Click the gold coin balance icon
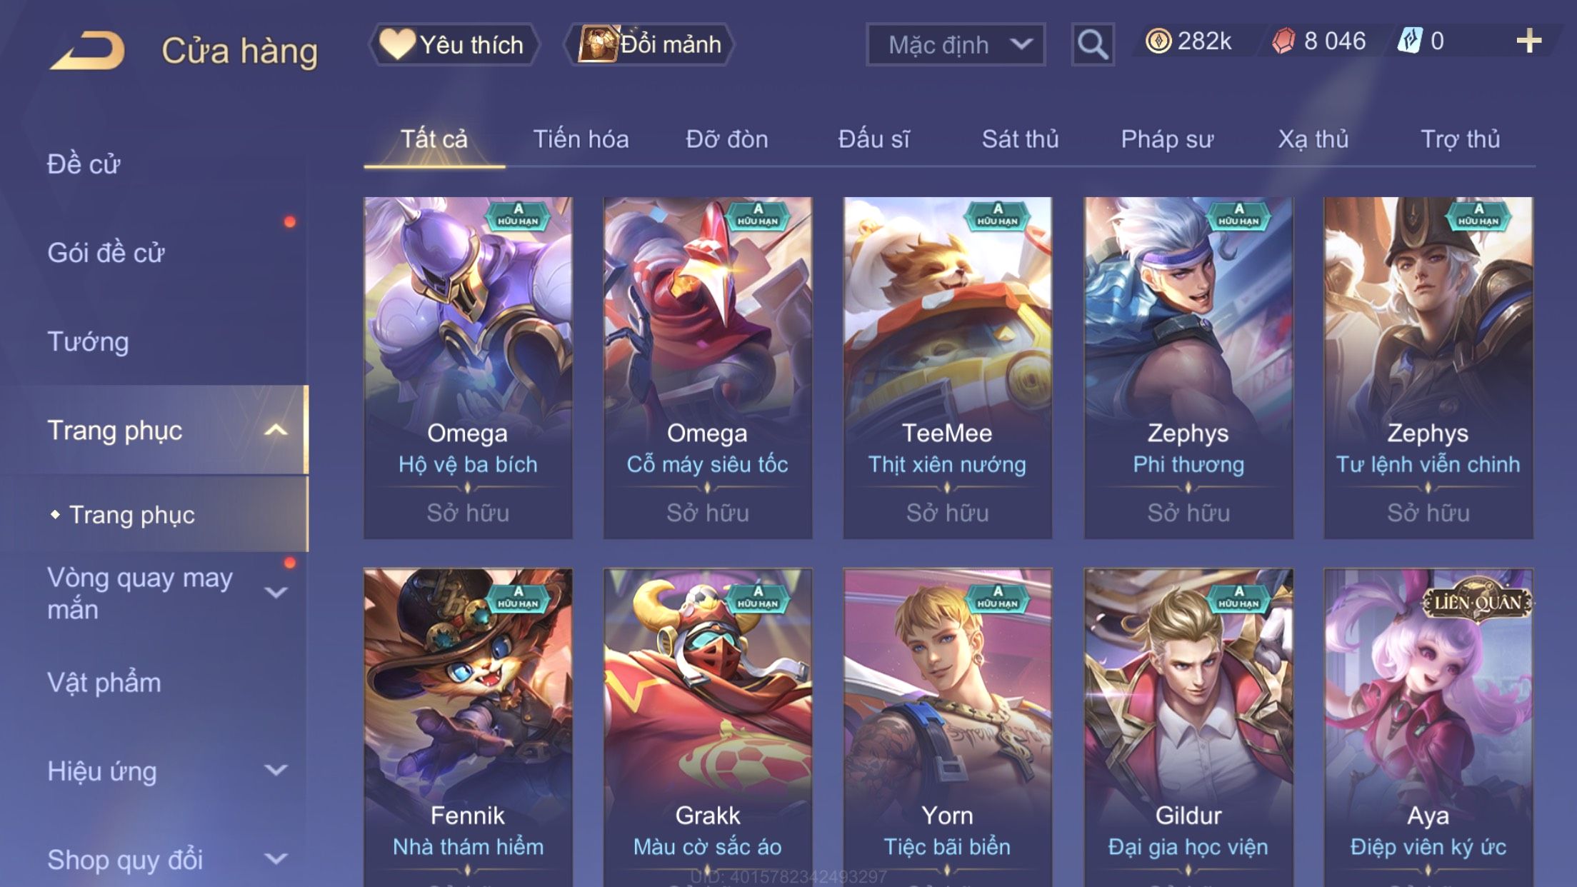 click(1158, 41)
